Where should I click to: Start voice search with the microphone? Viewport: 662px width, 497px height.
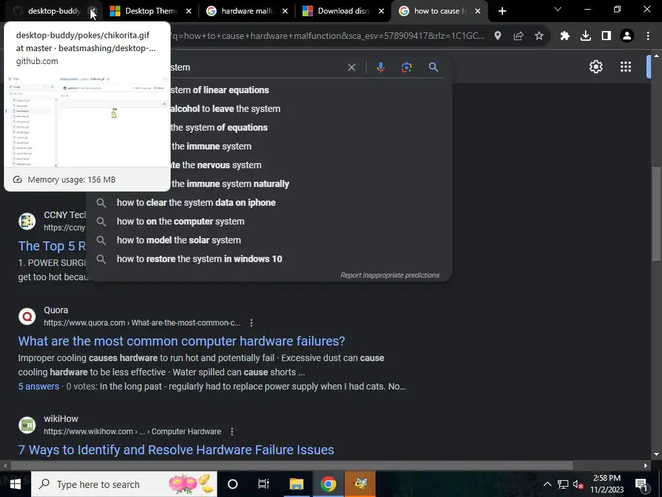(380, 67)
